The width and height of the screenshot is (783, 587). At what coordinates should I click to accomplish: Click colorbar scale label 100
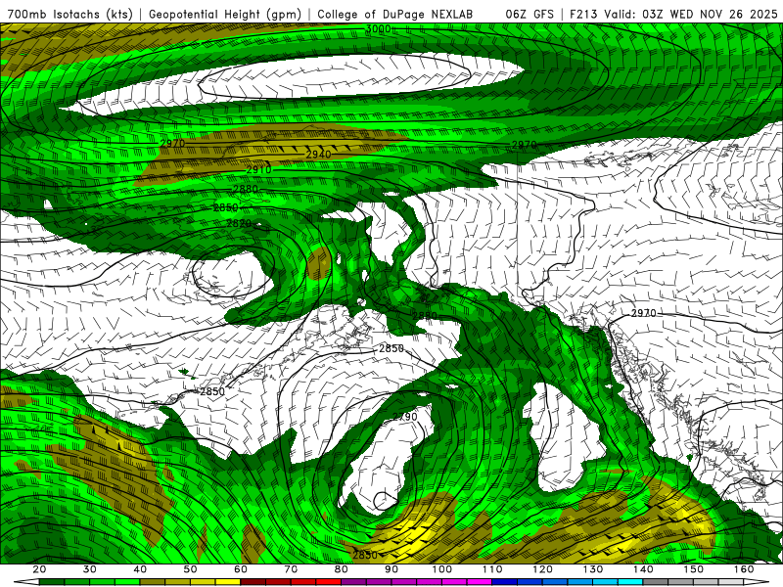(442, 569)
